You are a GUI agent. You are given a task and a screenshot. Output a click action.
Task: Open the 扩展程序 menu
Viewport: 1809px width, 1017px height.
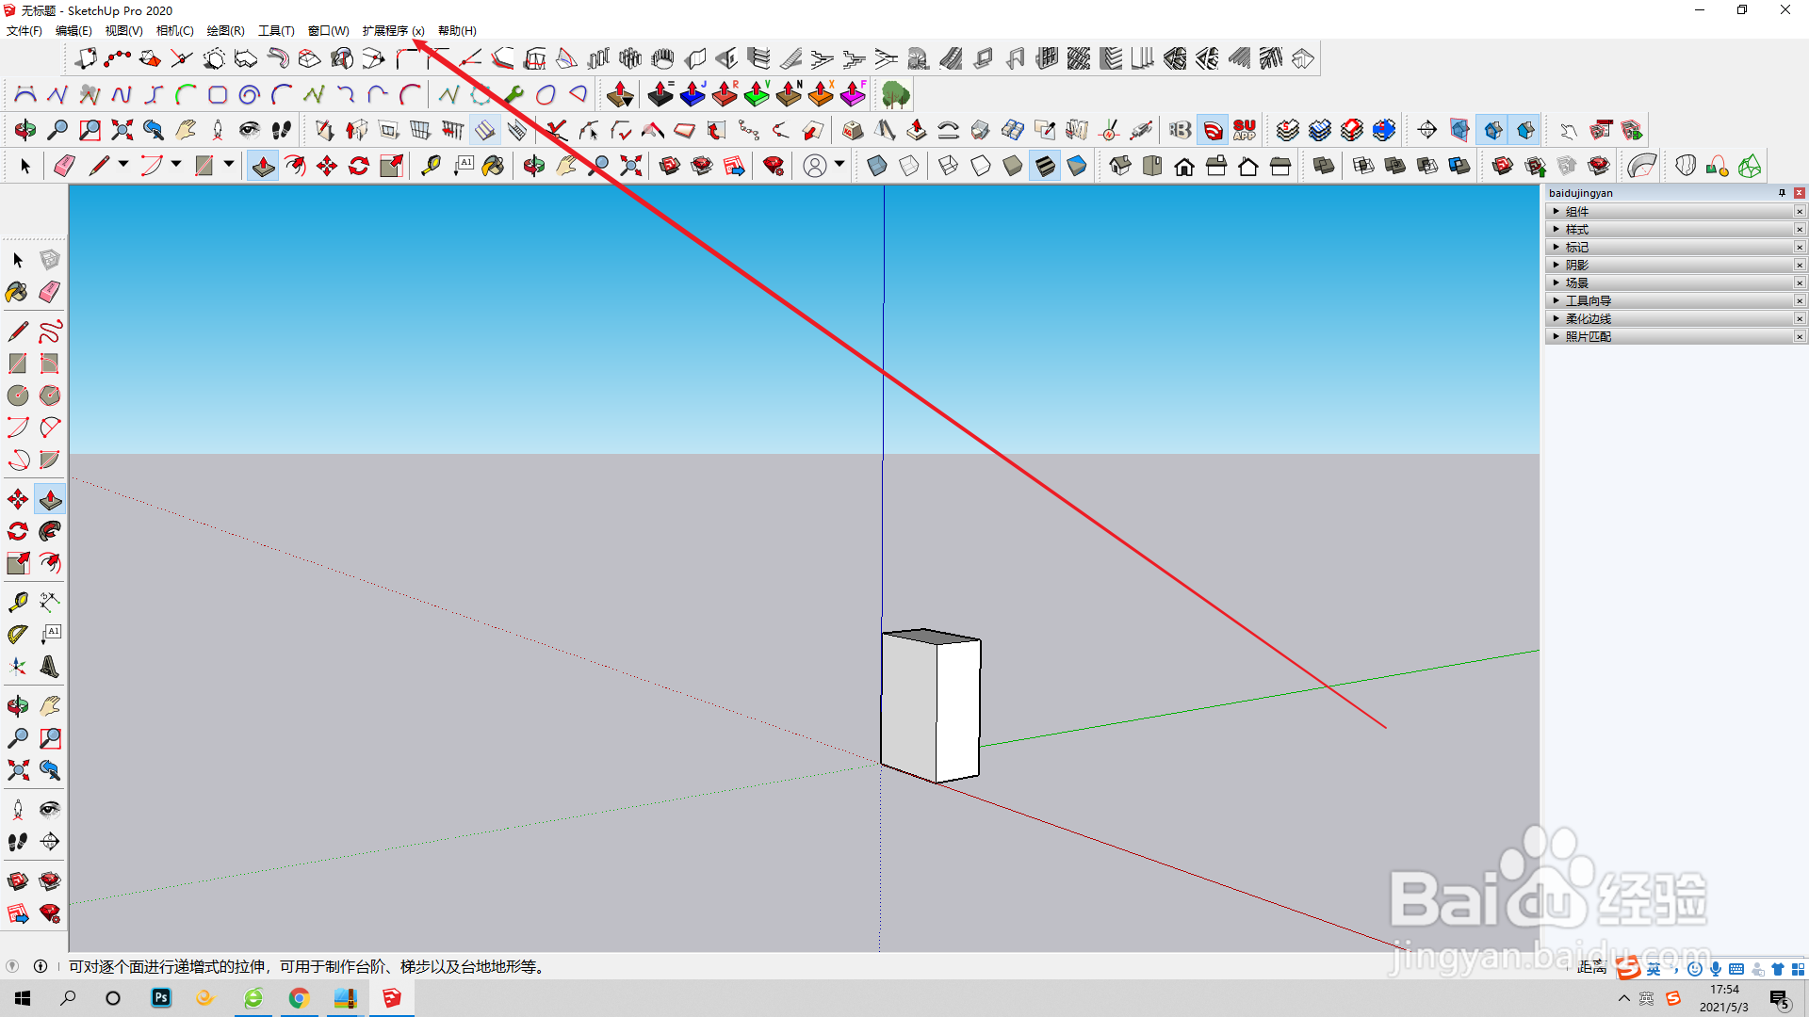coord(393,31)
